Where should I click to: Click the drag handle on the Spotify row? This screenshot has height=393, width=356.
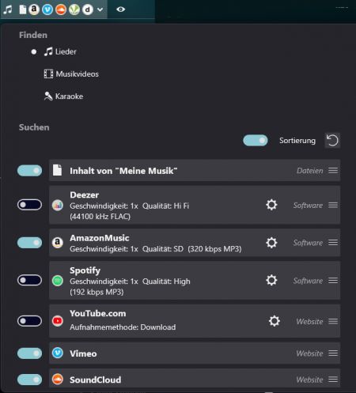(333, 281)
